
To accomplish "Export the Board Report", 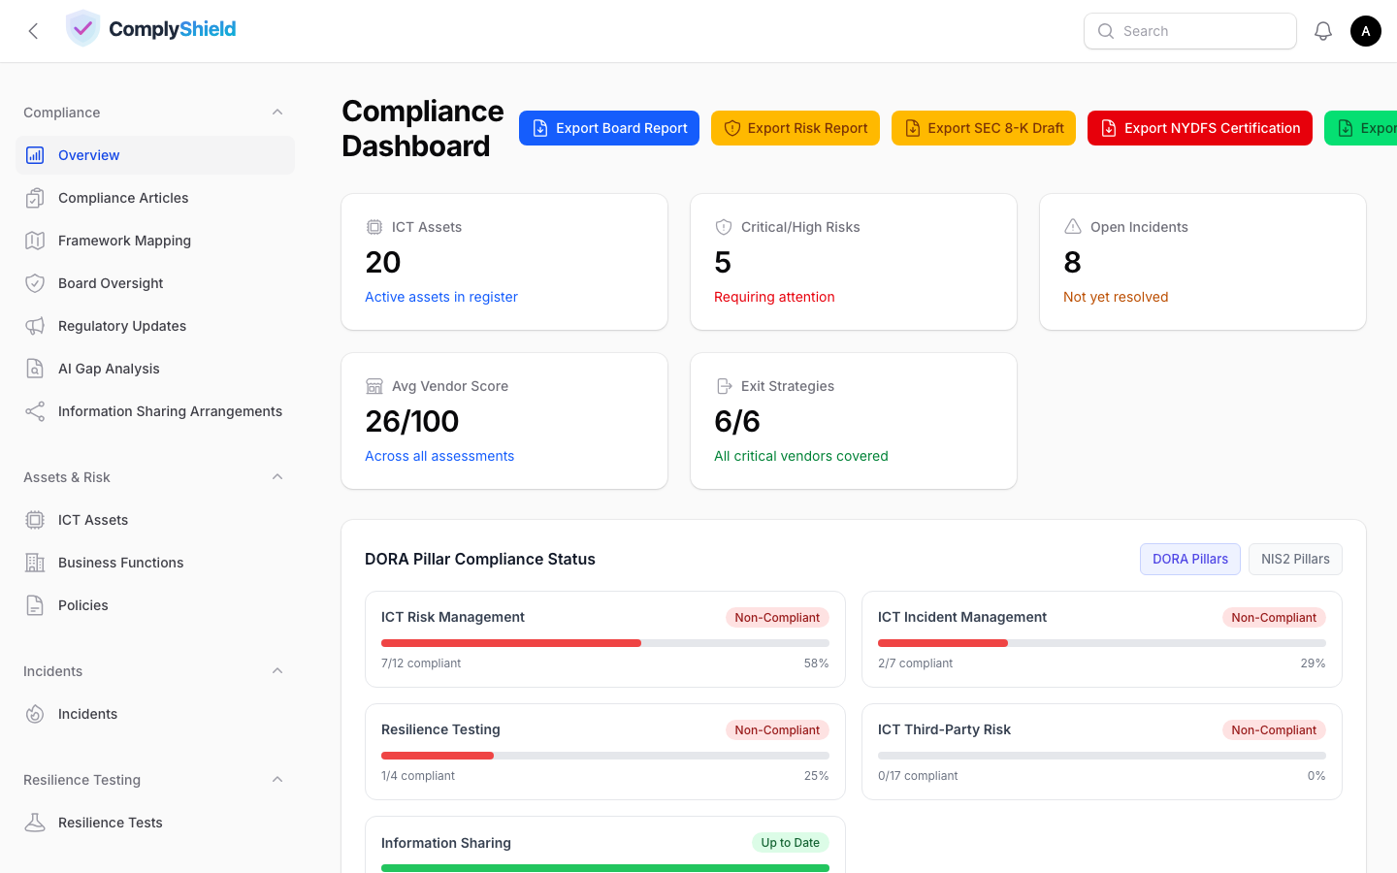I will pos(609,128).
